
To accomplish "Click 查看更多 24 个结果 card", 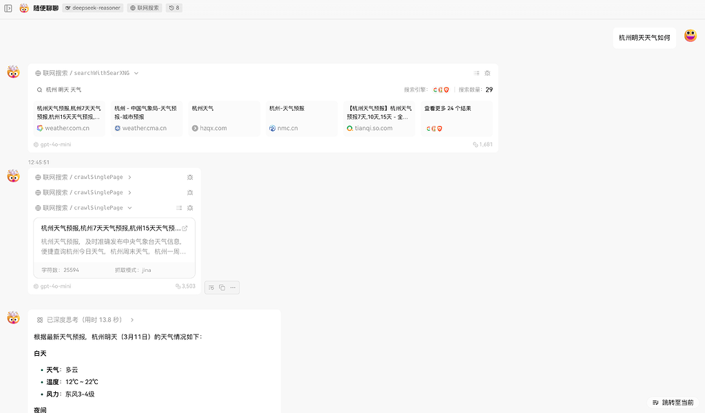I will [456, 118].
